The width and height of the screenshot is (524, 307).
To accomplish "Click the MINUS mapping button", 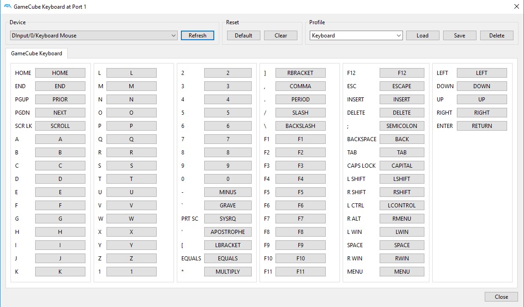I will click(228, 192).
